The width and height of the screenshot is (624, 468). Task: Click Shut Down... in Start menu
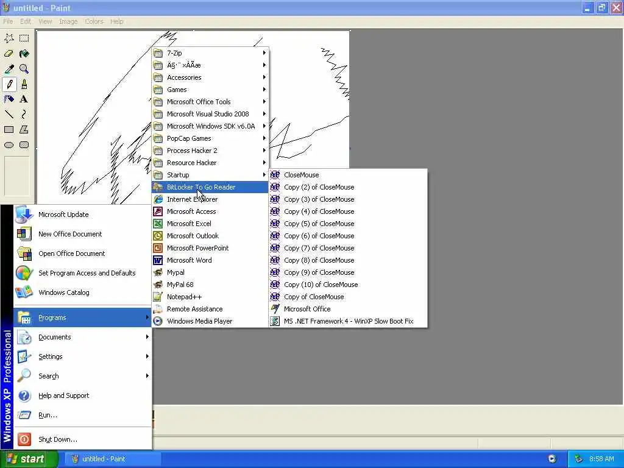82,439
